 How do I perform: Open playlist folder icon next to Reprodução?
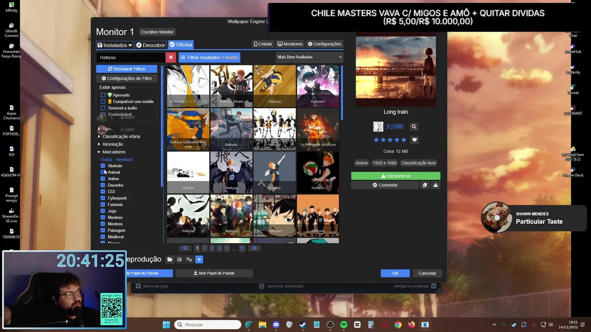pyautogui.click(x=170, y=260)
